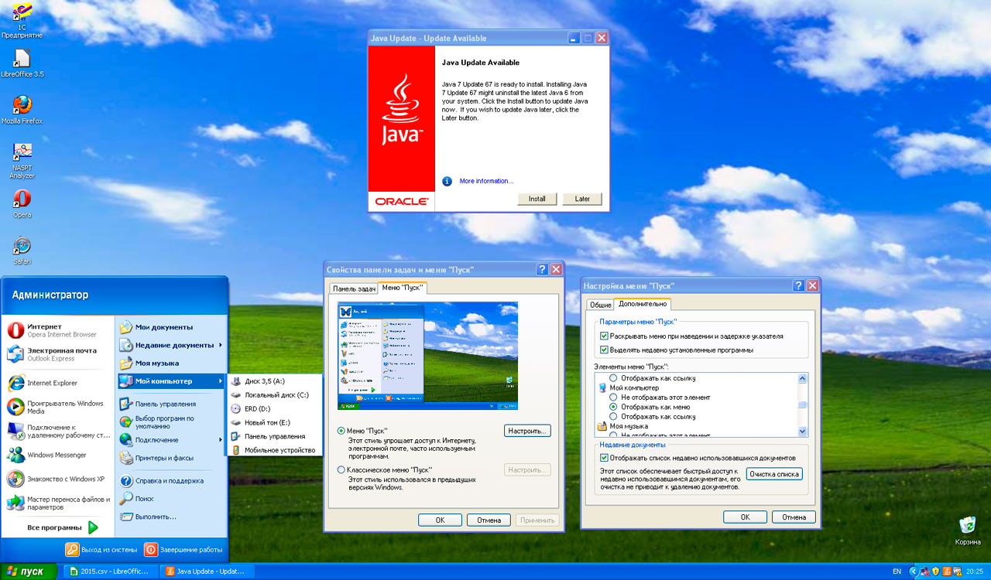Open Opera Internet Browser in Start menu
This screenshot has height=580, width=991.
click(x=57, y=330)
